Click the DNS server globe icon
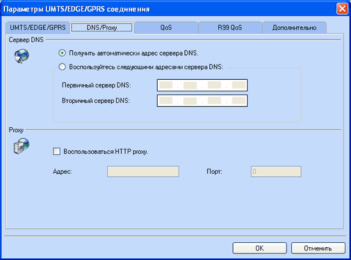The image size is (351, 260). pyautogui.click(x=22, y=56)
